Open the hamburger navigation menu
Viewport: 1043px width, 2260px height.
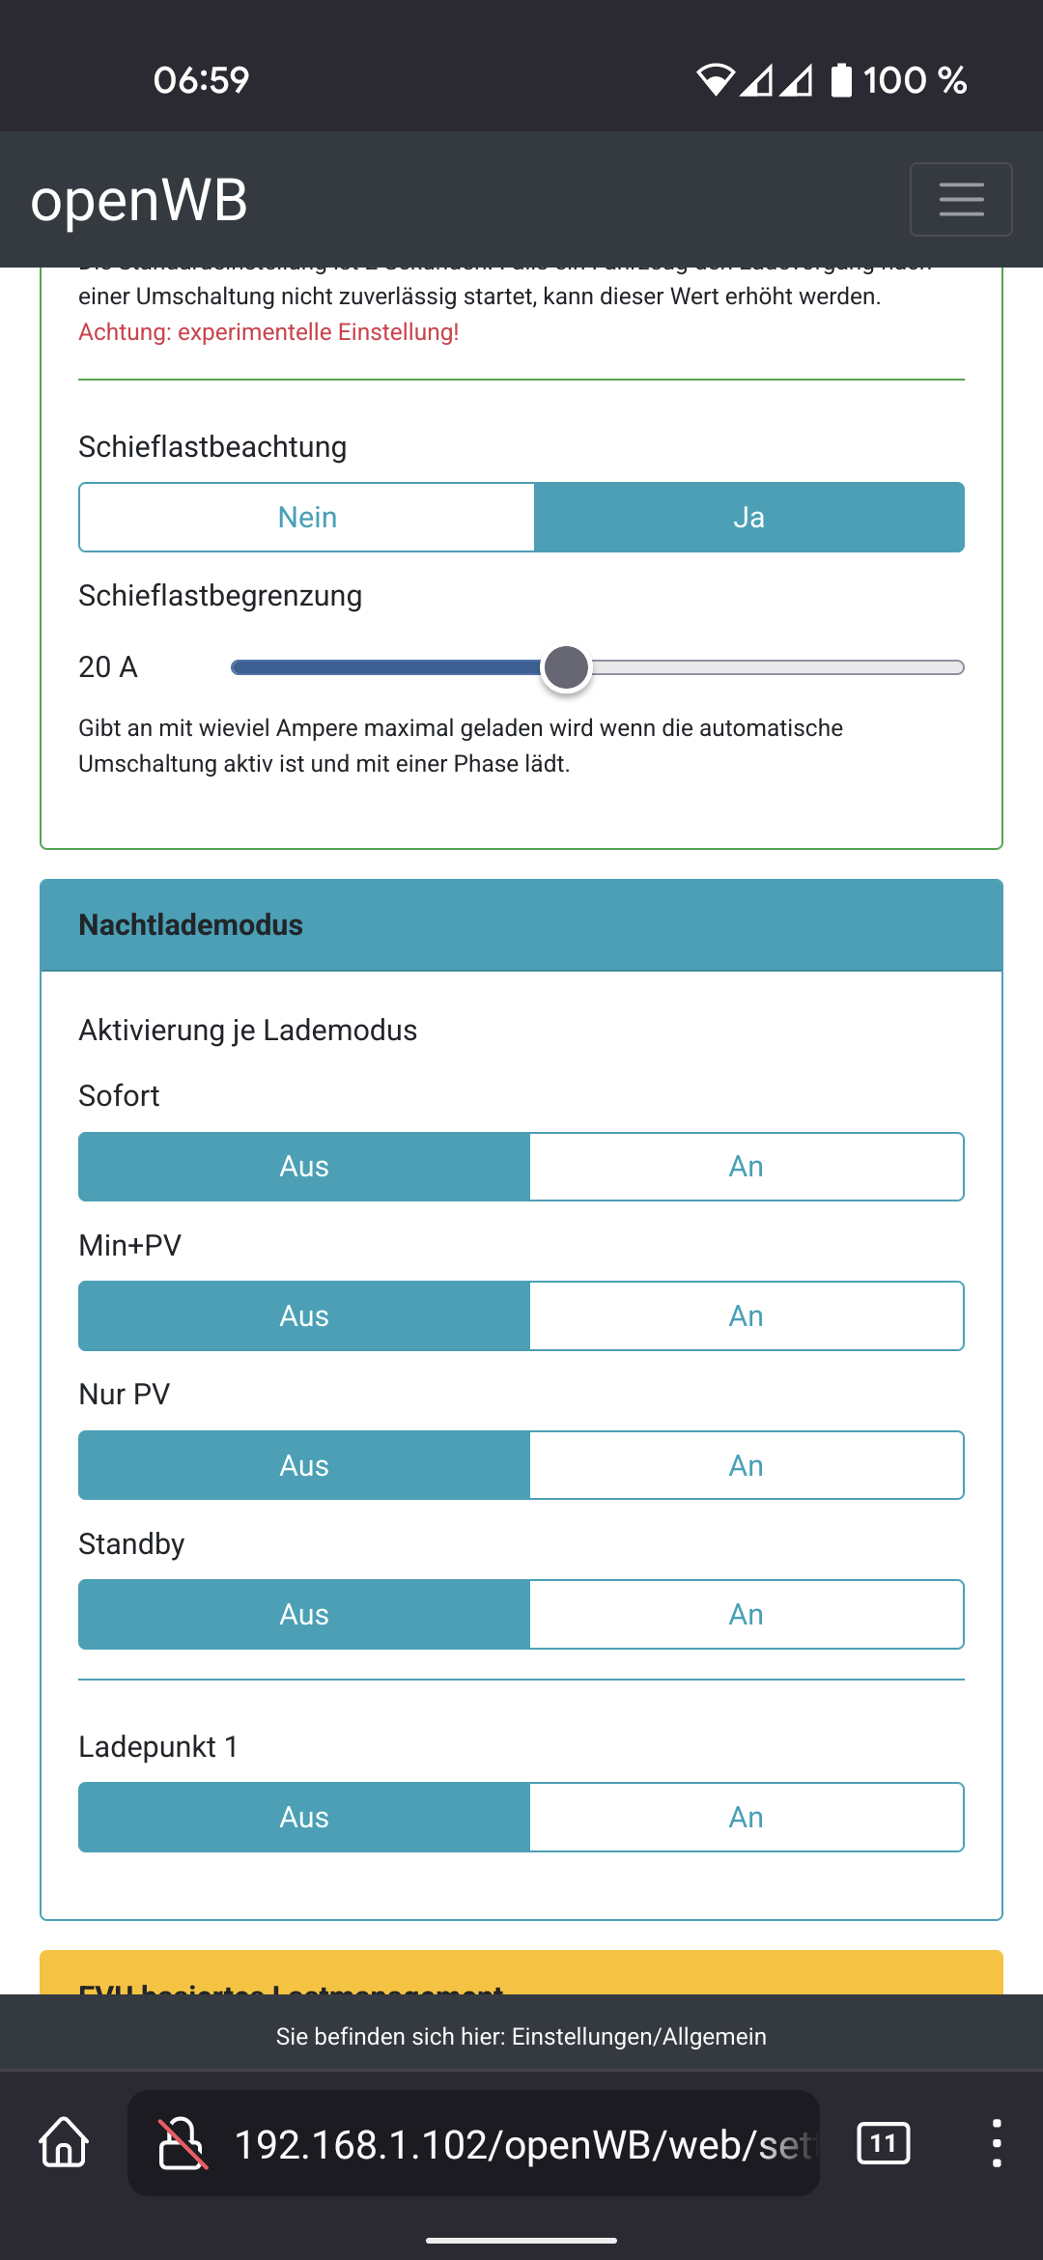pyautogui.click(x=961, y=199)
